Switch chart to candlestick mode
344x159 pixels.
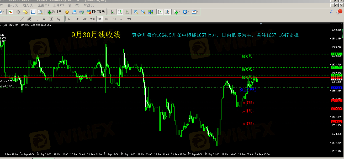[x=120, y=12]
